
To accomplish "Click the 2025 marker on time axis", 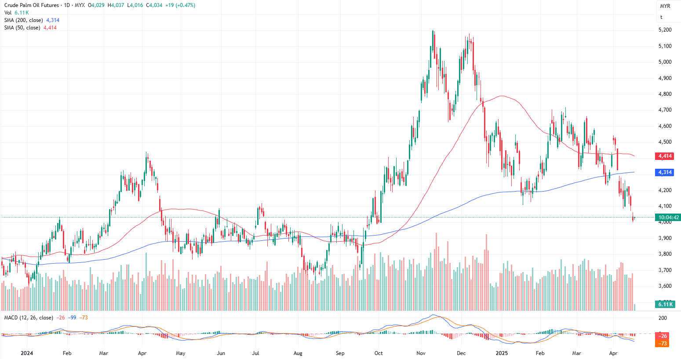I will (502, 353).
